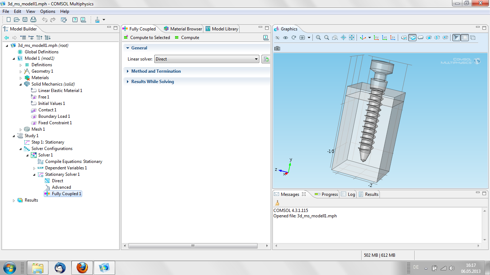The image size is (490, 275).
Task: Switch to the Material Browser tab
Action: (183, 29)
